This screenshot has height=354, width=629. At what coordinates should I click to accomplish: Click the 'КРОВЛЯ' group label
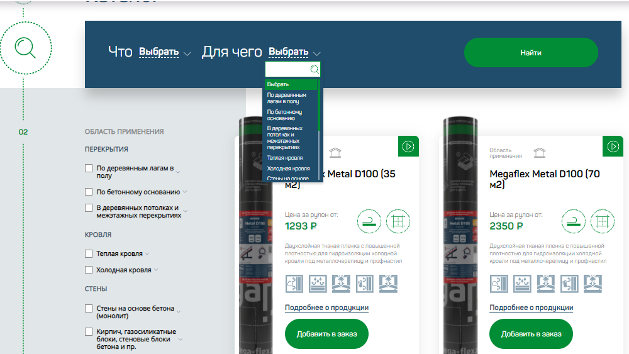pyautogui.click(x=98, y=235)
